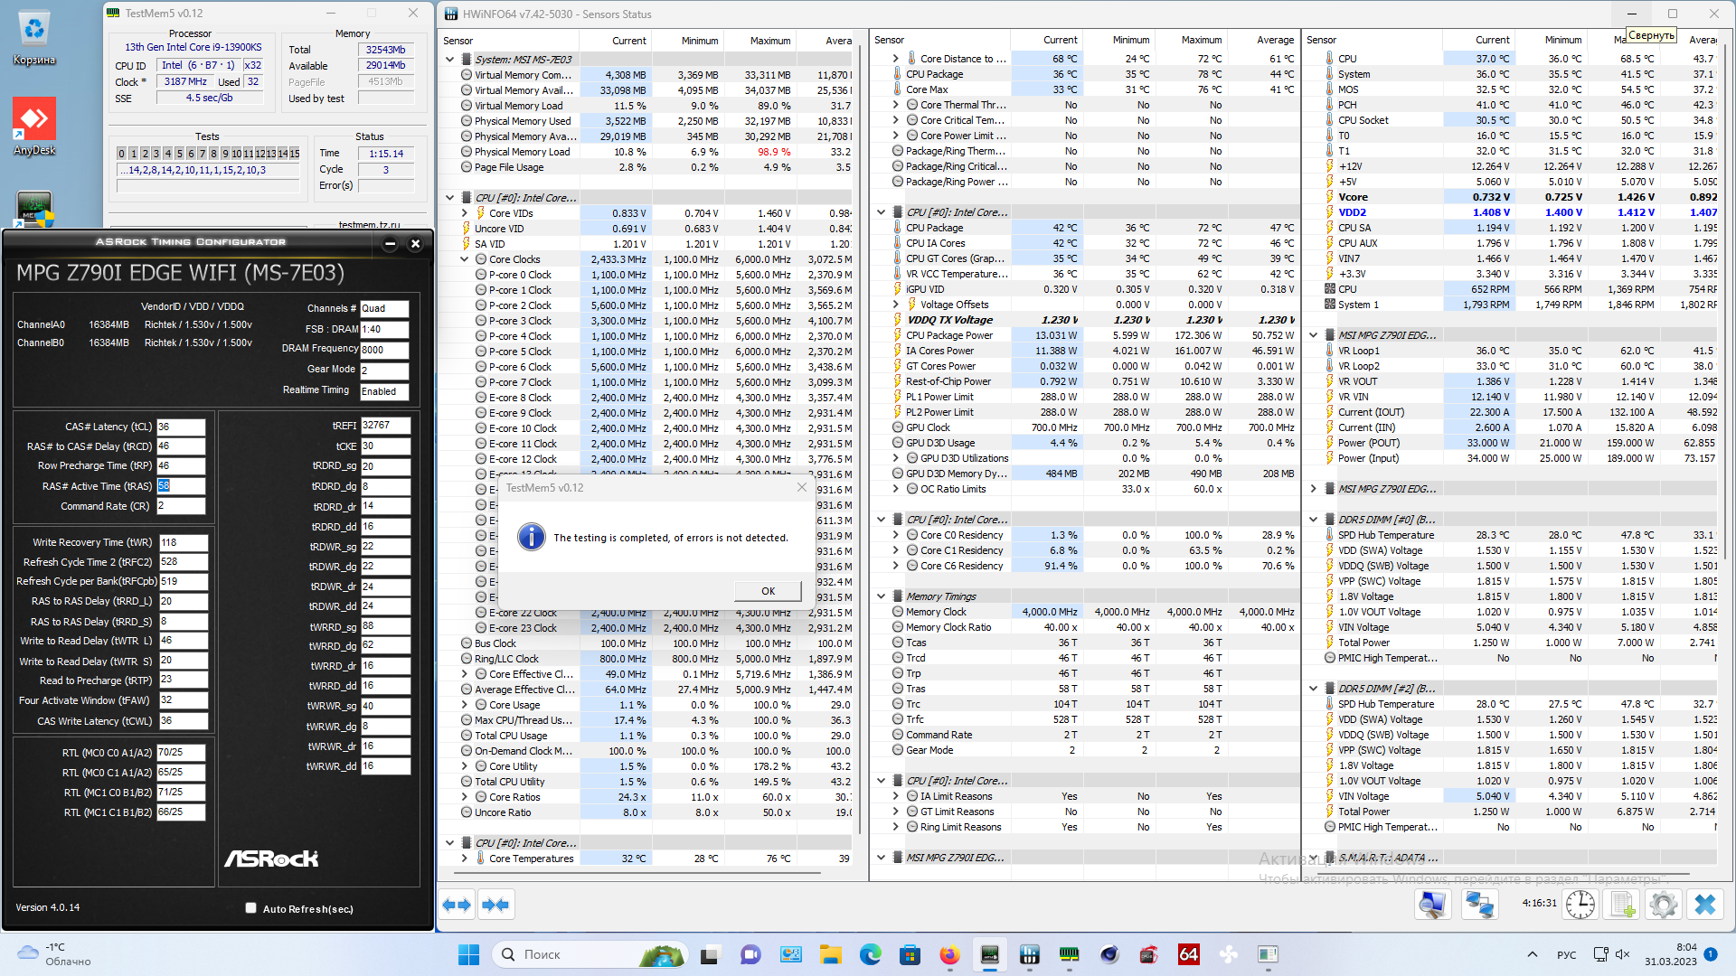This screenshot has width=1736, height=976.
Task: Click the start logging sheet icon
Action: point(1622,905)
